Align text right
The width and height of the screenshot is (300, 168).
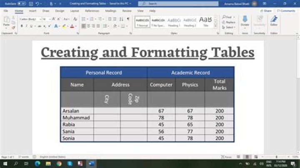pyautogui.click(x=93, y=26)
